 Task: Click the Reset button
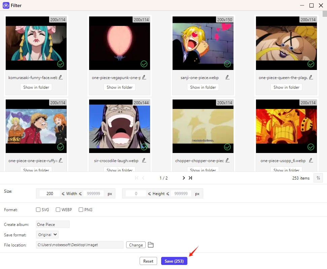148,261
